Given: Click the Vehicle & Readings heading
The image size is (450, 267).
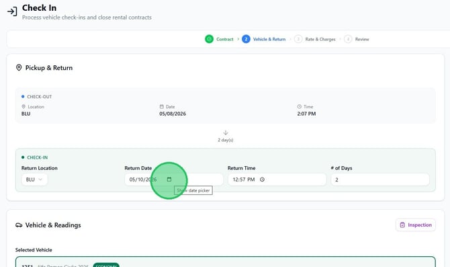Looking at the screenshot, I should click(x=53, y=225).
